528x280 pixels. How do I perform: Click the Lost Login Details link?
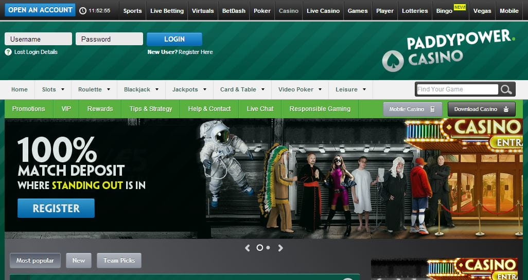(x=36, y=52)
